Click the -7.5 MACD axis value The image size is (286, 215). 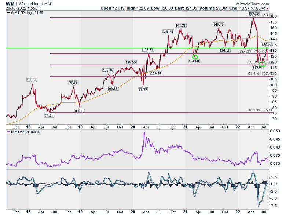click(x=274, y=206)
